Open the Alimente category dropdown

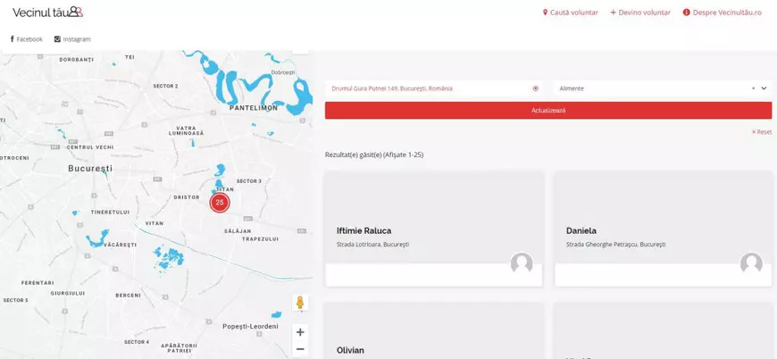pyautogui.click(x=663, y=88)
